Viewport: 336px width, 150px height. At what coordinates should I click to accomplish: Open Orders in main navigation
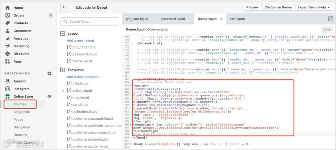click(x=19, y=15)
